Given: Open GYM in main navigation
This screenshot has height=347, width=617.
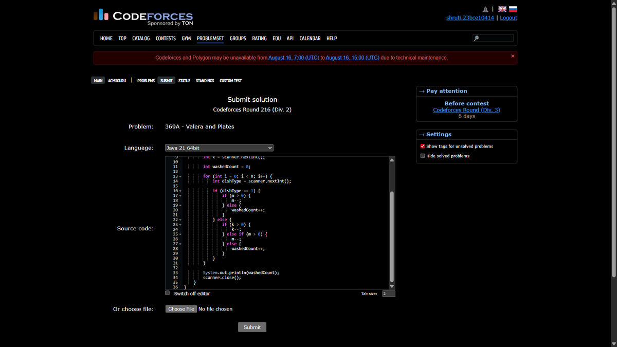Looking at the screenshot, I should click(x=186, y=39).
